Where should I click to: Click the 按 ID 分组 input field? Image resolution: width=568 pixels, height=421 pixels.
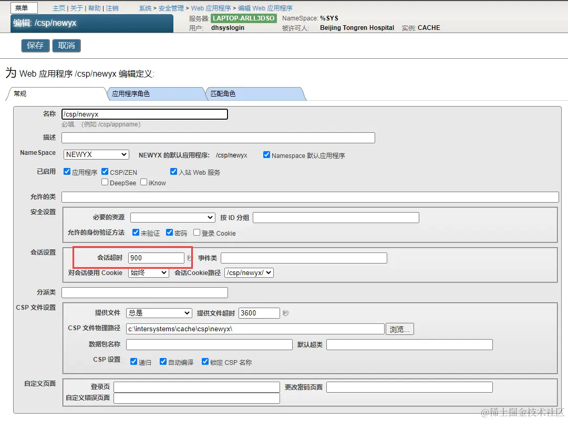tap(336, 217)
